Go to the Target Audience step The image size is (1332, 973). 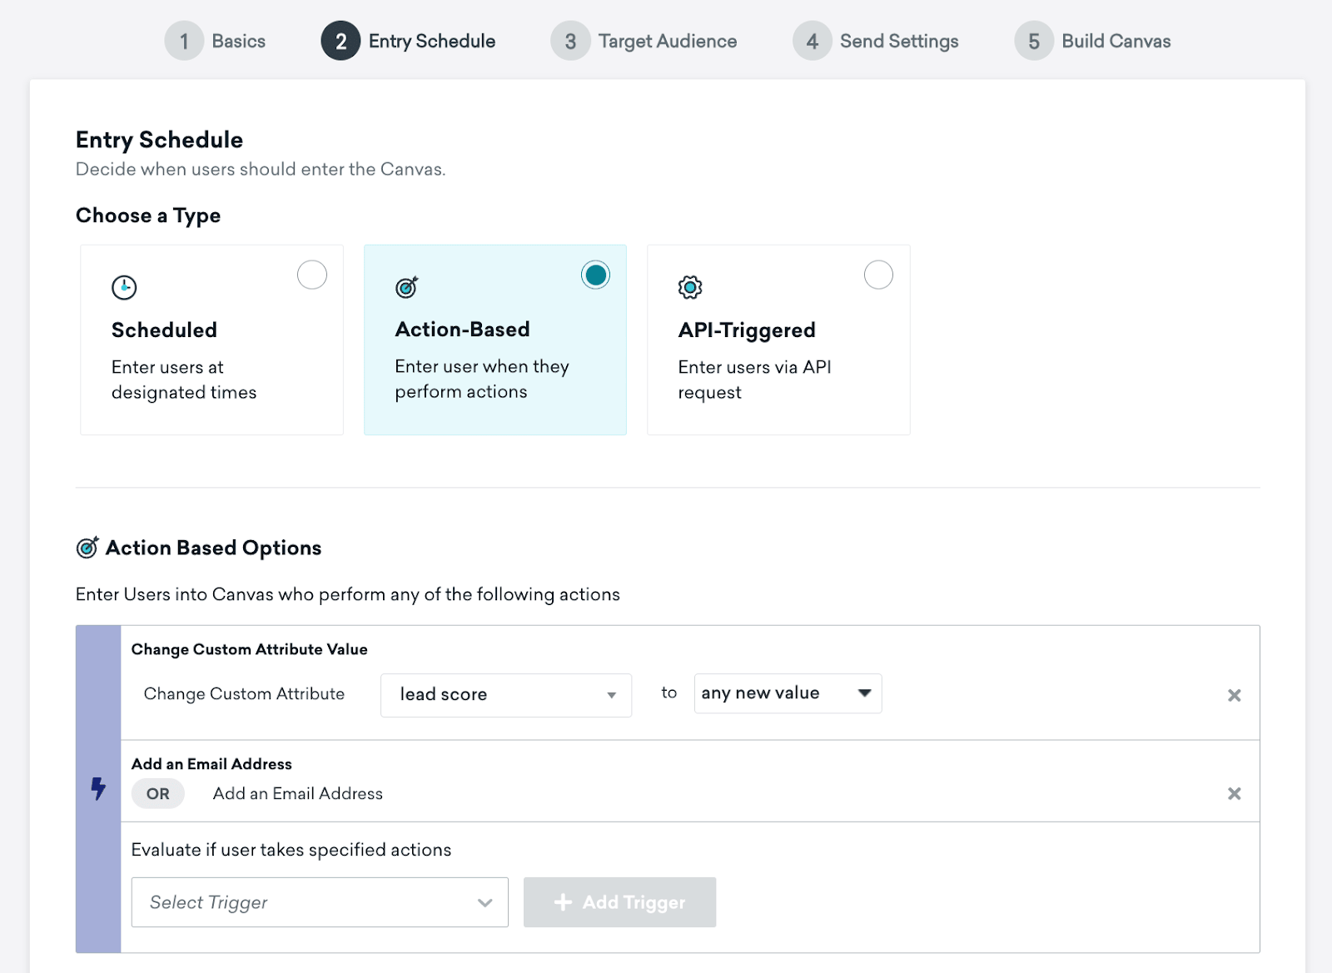point(644,41)
